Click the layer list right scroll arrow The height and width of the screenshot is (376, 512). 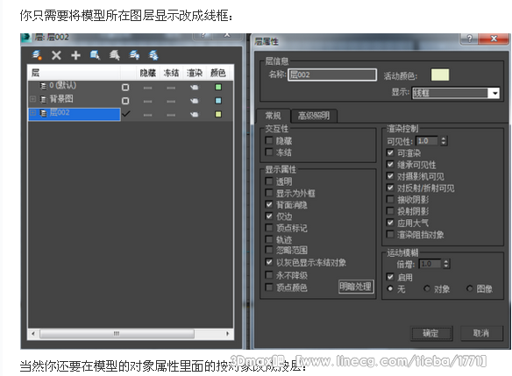[228, 334]
